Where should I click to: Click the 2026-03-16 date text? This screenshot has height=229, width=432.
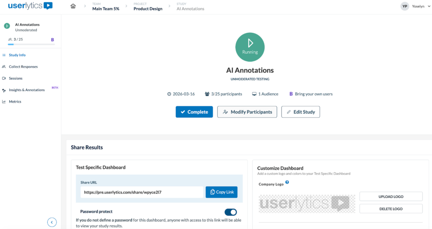184,94
